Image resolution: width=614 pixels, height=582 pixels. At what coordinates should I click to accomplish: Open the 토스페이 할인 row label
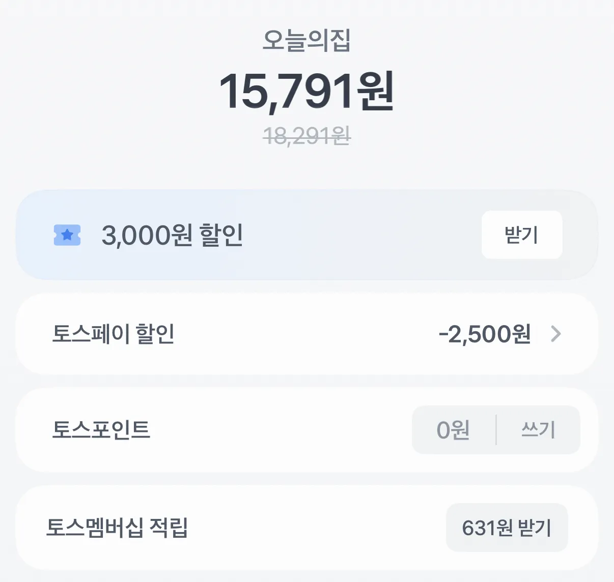(x=113, y=334)
